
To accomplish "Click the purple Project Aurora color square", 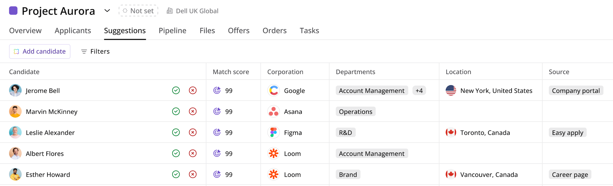I will (x=13, y=11).
